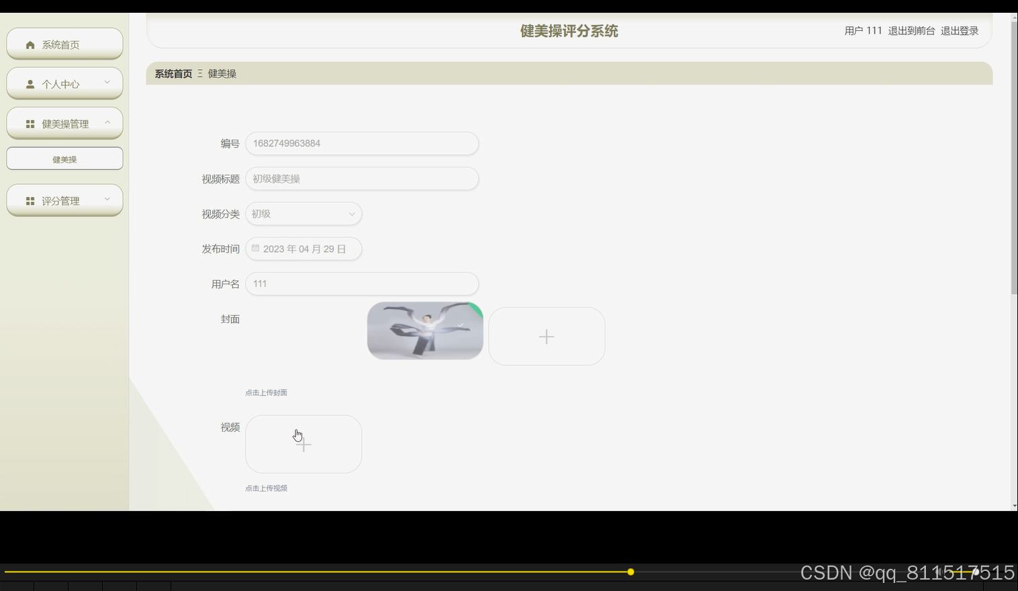Click the home icon beside 系统首页
This screenshot has width=1018, height=591.
click(x=30, y=44)
